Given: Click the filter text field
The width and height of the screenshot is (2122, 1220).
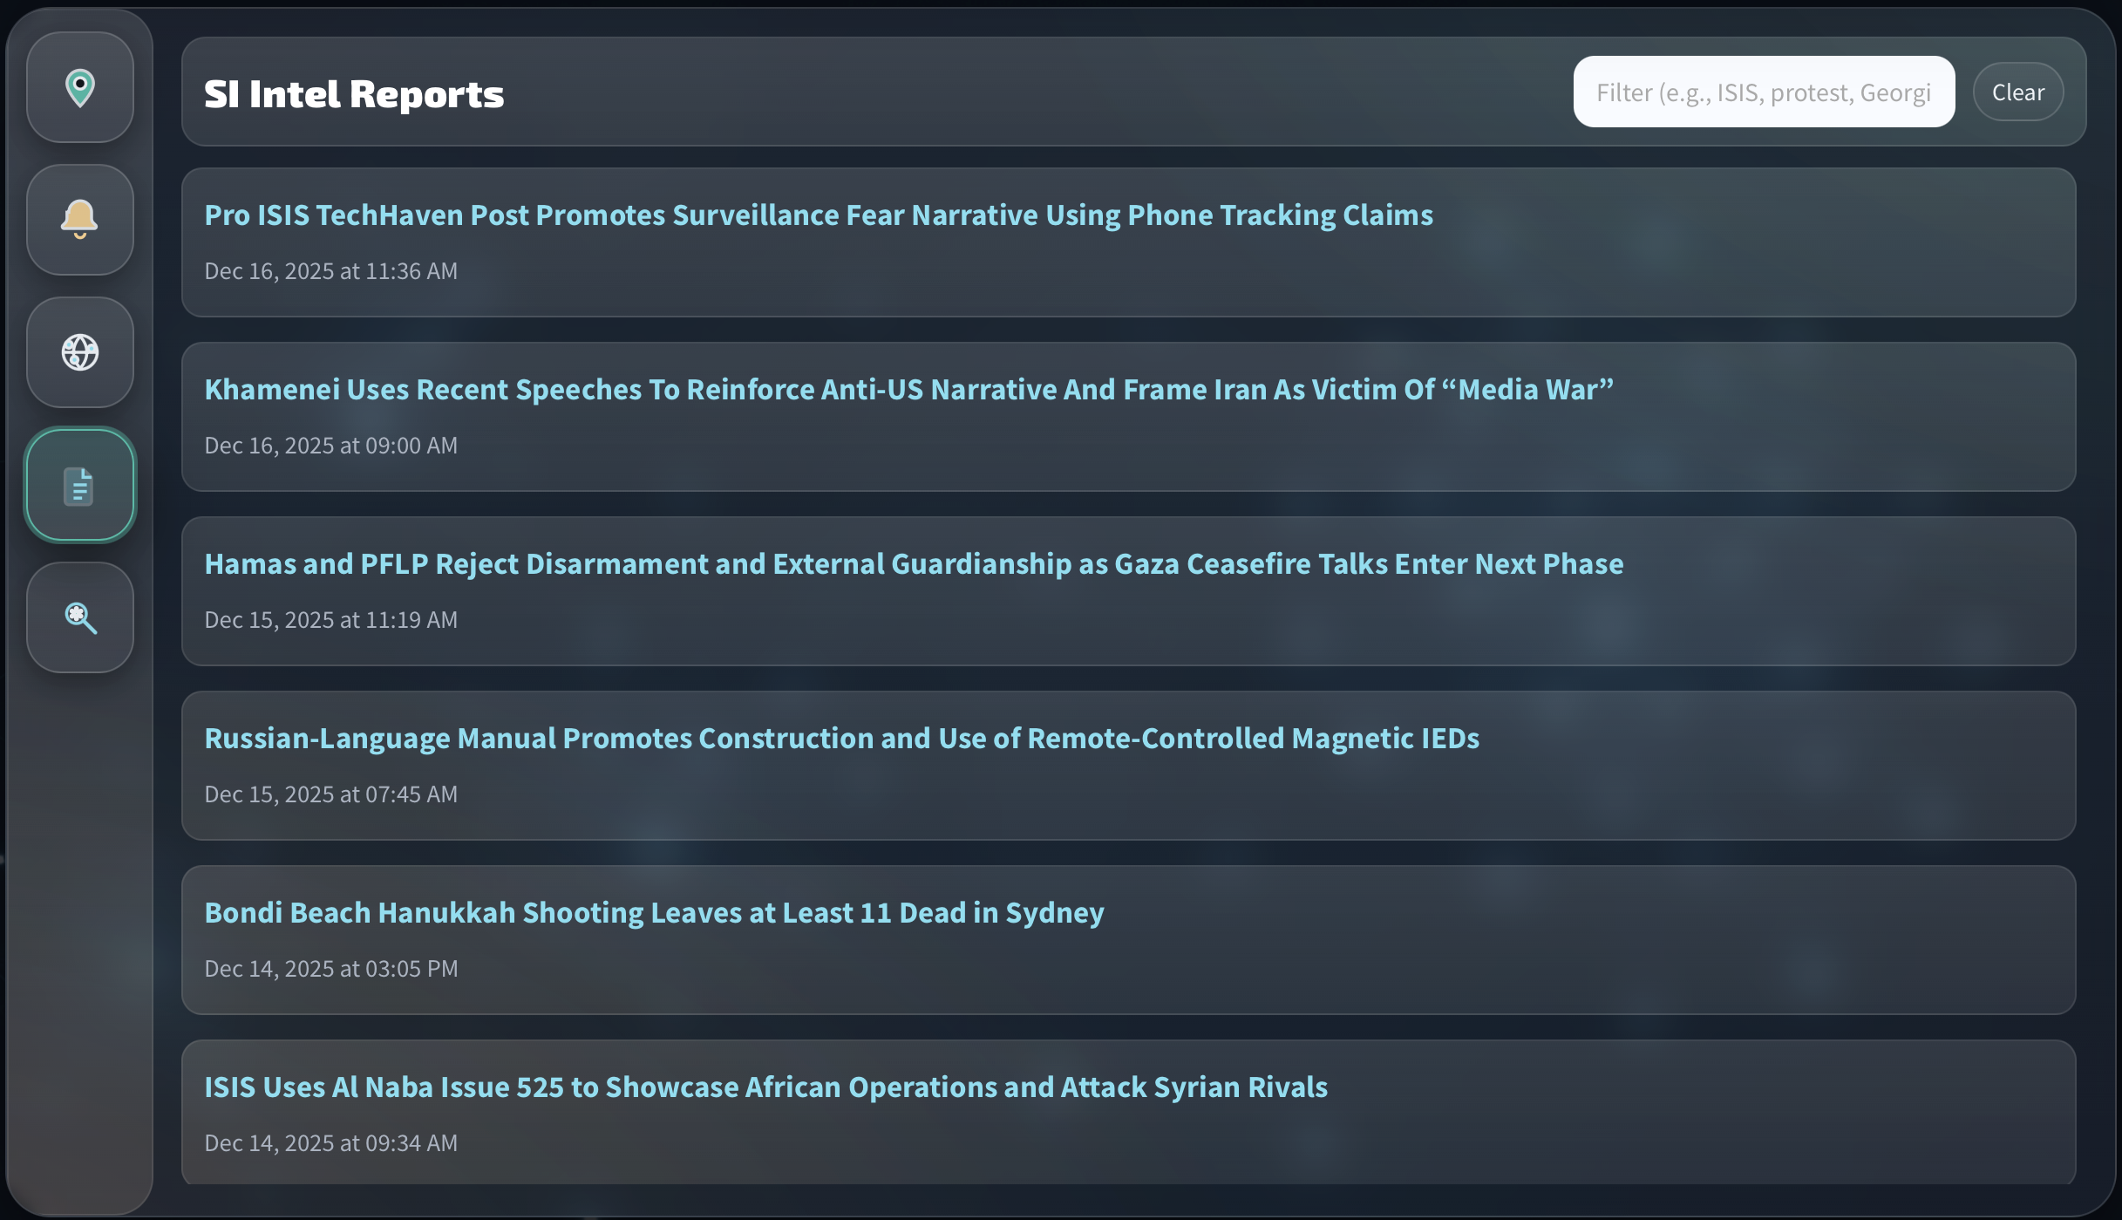Looking at the screenshot, I should (x=1763, y=91).
